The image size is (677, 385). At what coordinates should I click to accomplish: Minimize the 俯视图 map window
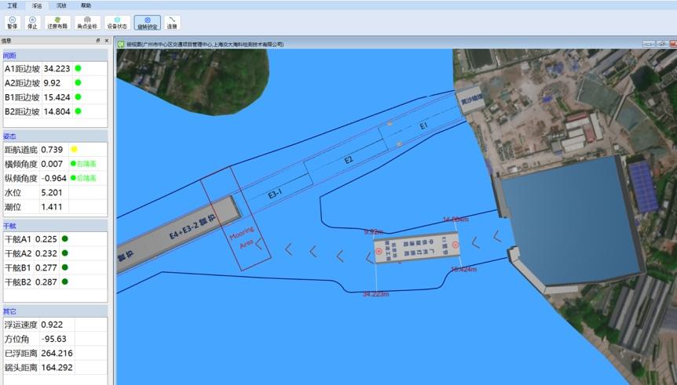(x=648, y=44)
